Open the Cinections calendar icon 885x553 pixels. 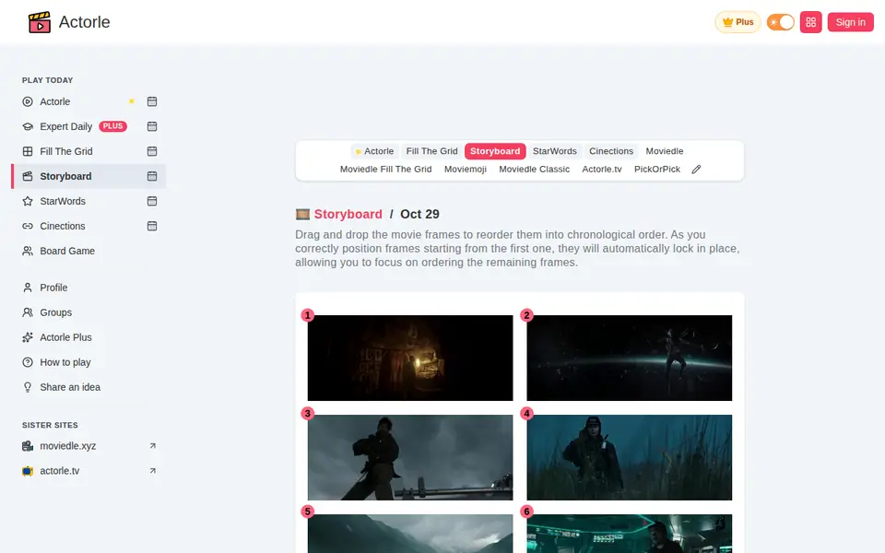tap(152, 226)
